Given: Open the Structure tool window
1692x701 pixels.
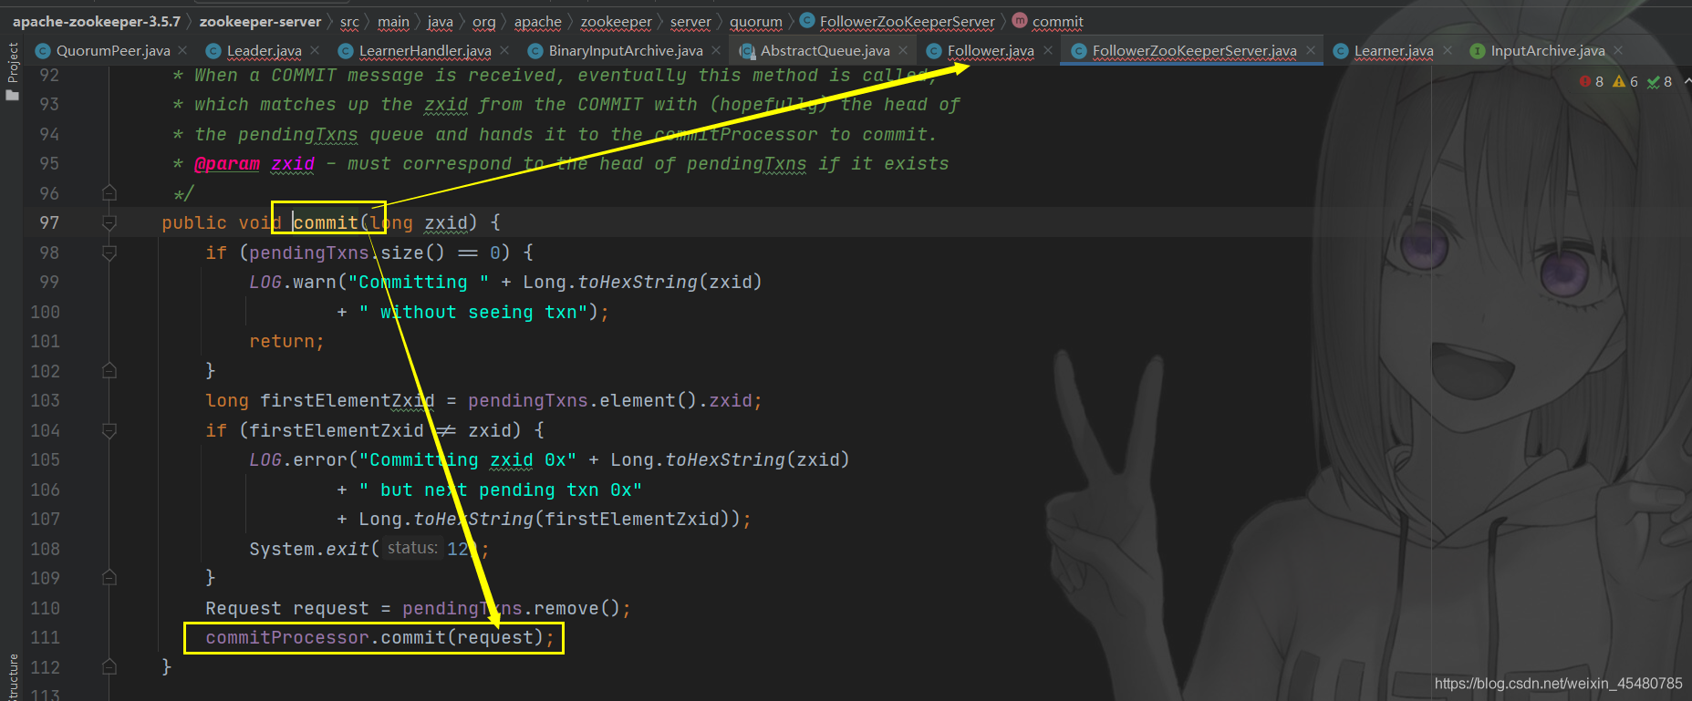Looking at the screenshot, I should [x=13, y=678].
